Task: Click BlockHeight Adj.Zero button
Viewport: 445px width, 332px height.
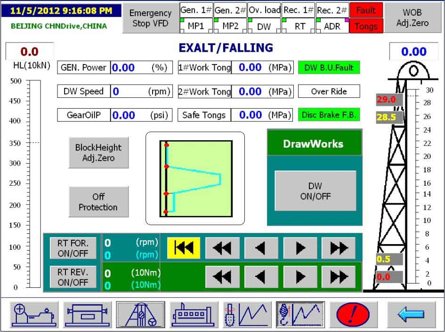Action: [98, 153]
